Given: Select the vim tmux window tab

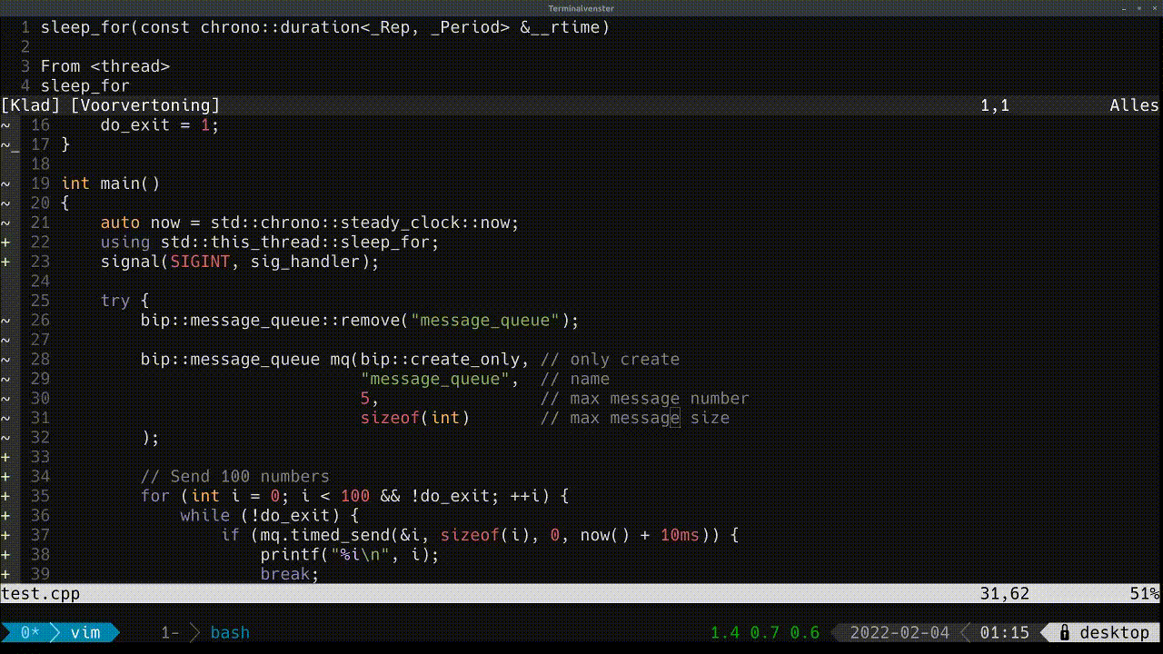Looking at the screenshot, I should tap(85, 632).
